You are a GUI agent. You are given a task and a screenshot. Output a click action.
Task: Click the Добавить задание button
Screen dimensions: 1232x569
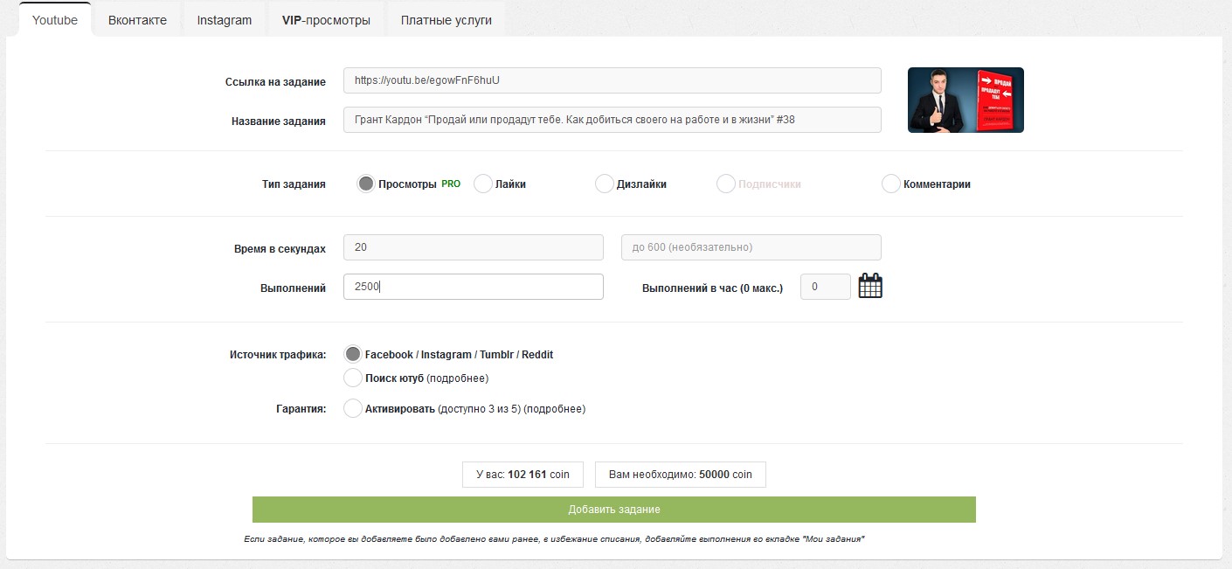click(x=613, y=510)
